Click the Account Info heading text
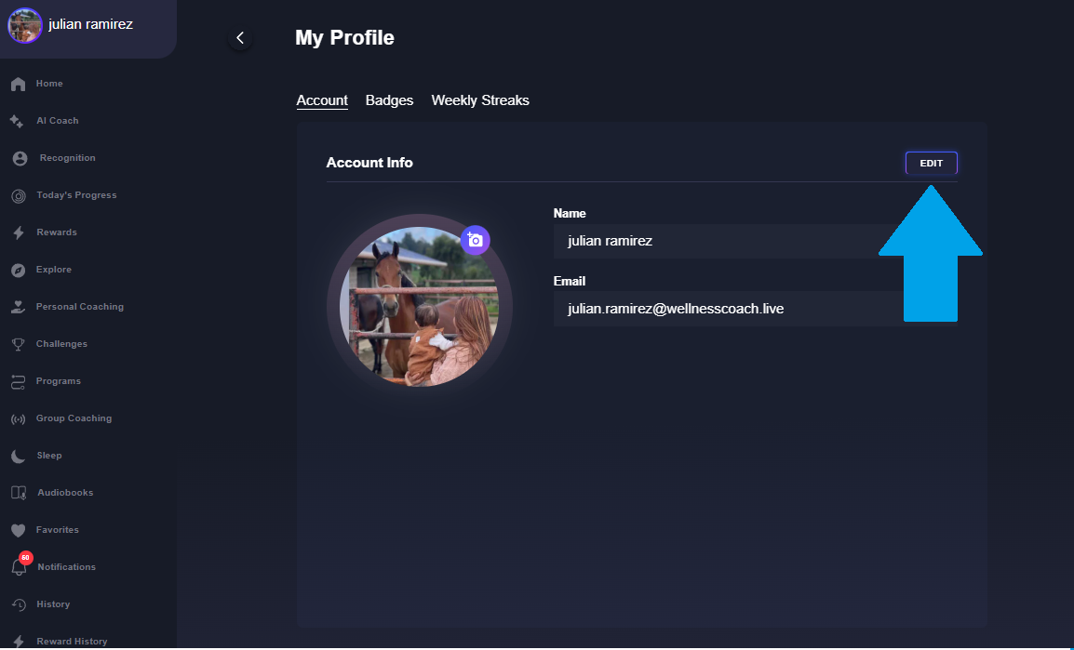 tap(369, 163)
